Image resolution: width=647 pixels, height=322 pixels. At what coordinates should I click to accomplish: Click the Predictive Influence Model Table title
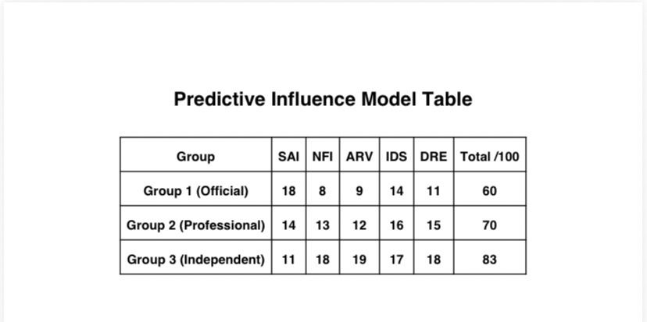point(323,100)
